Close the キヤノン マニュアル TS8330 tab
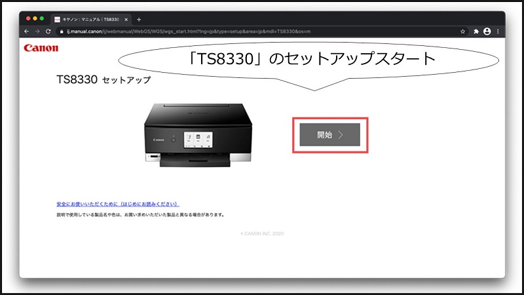Screen dimensions: 524x295 pyautogui.click(x=126, y=20)
